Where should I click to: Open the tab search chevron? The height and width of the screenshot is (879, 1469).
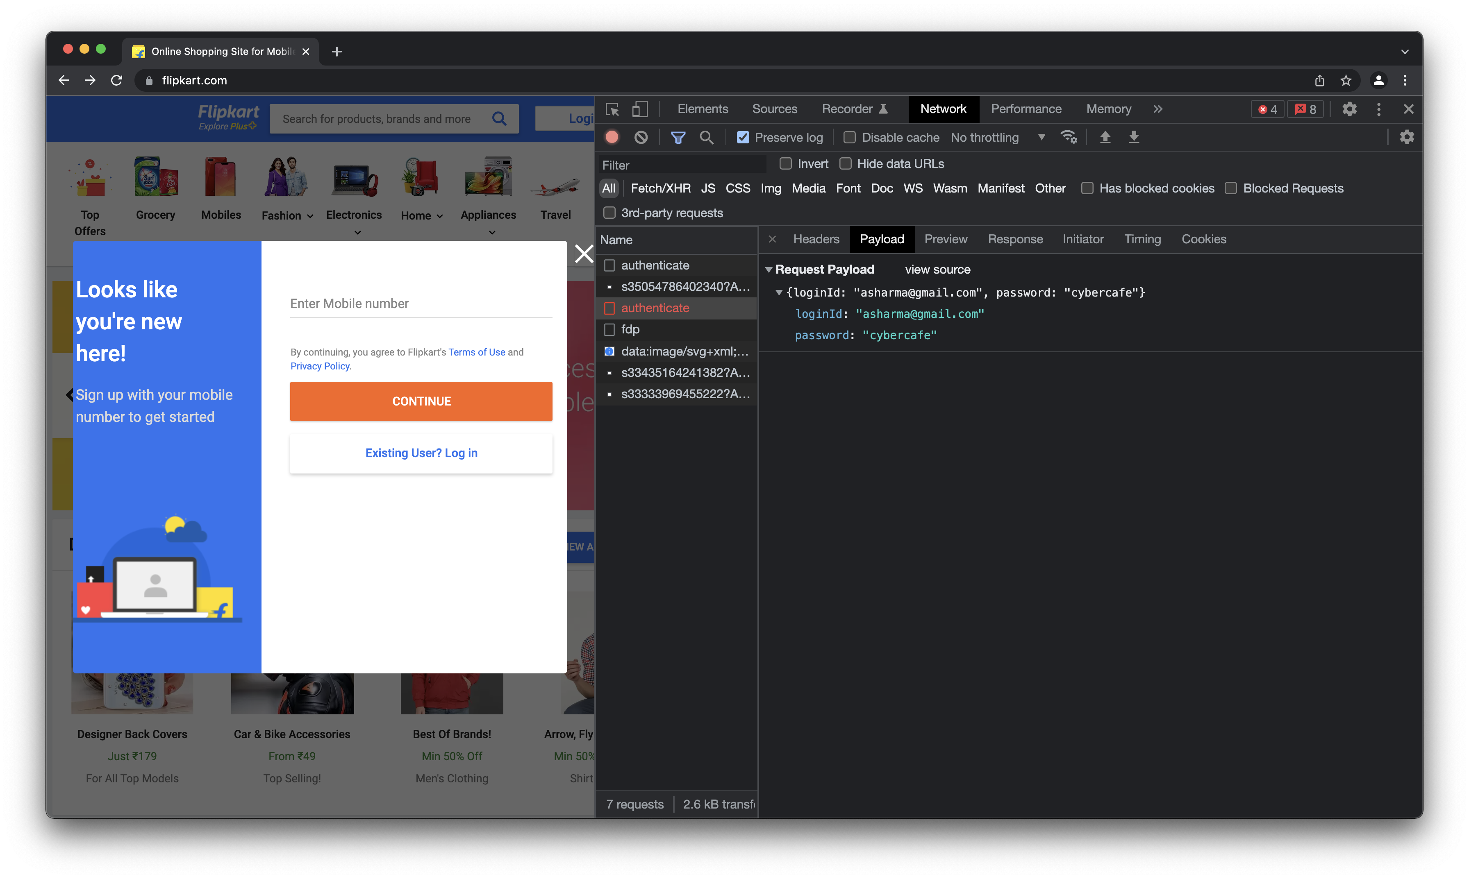pyautogui.click(x=1404, y=52)
